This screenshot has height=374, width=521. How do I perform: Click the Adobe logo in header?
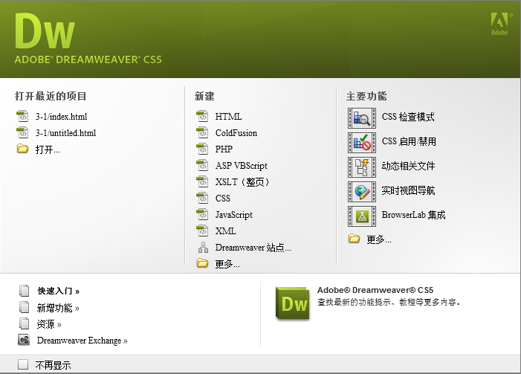(x=499, y=24)
